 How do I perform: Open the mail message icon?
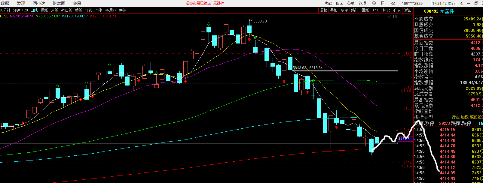click(x=393, y=3)
